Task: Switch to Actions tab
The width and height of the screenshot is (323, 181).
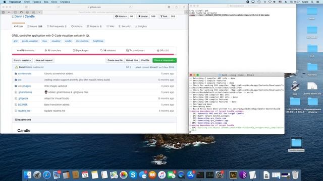Action: pos(77,27)
